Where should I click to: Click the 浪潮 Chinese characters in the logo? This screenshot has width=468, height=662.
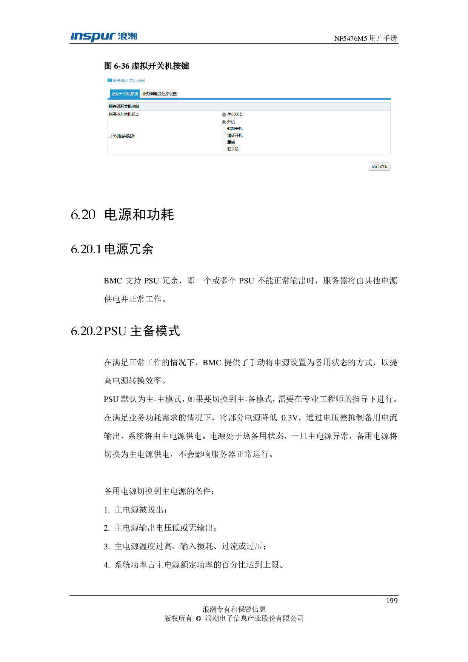click(127, 37)
